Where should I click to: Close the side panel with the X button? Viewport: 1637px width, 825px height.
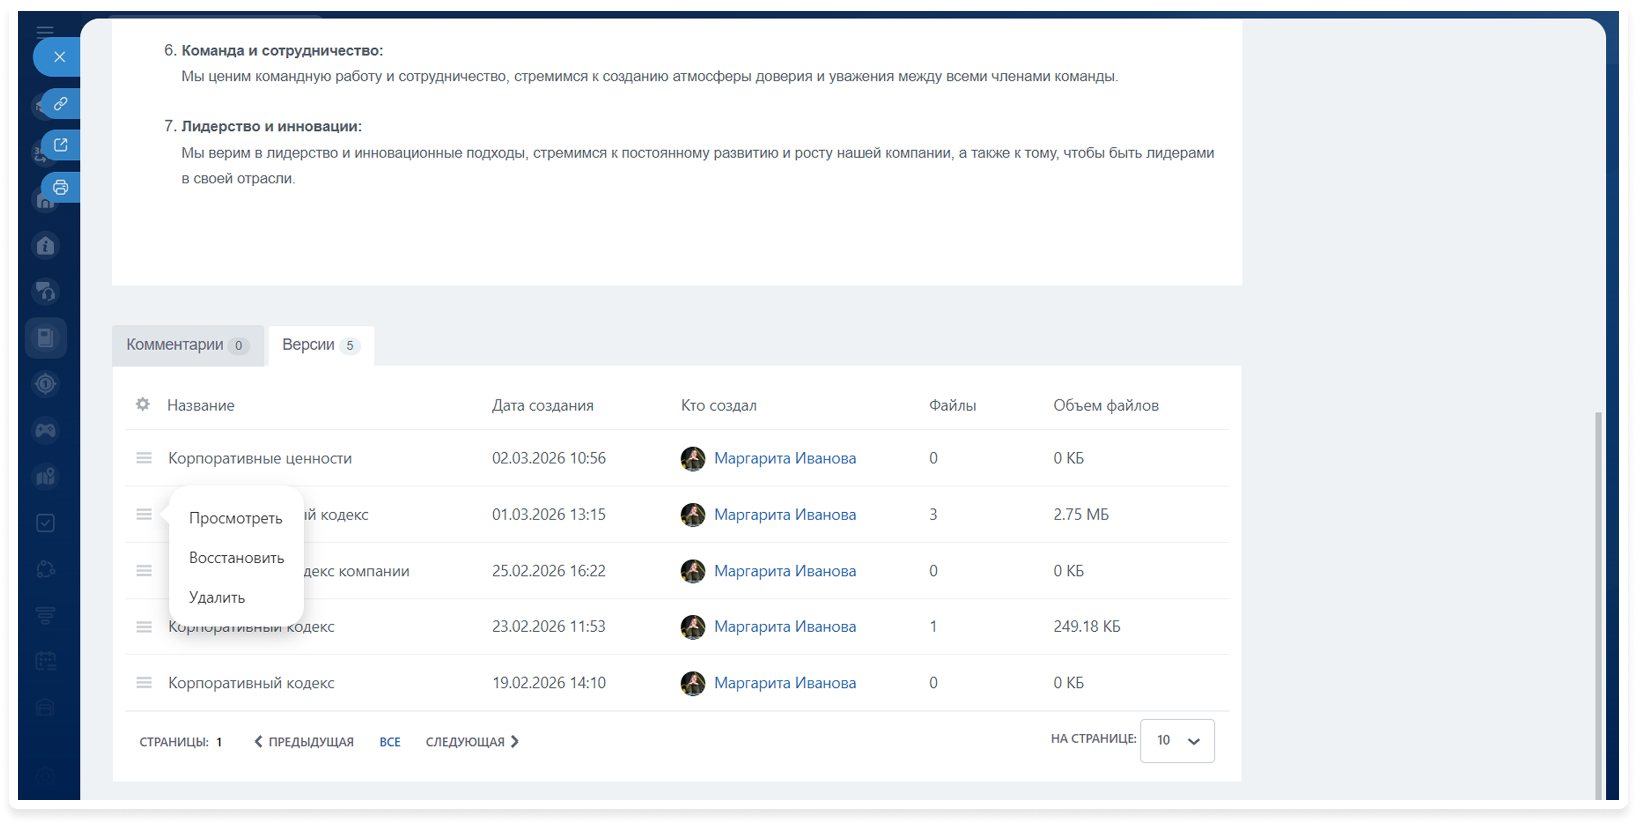(x=60, y=57)
